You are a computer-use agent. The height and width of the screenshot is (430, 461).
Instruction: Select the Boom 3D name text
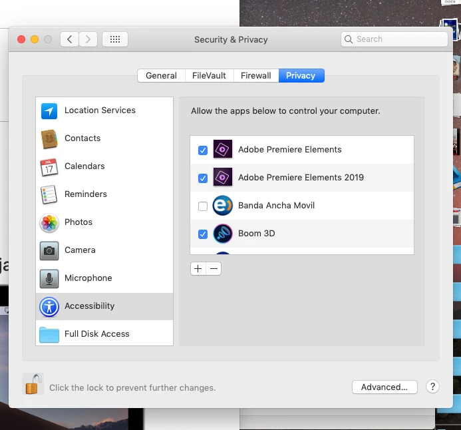(257, 233)
